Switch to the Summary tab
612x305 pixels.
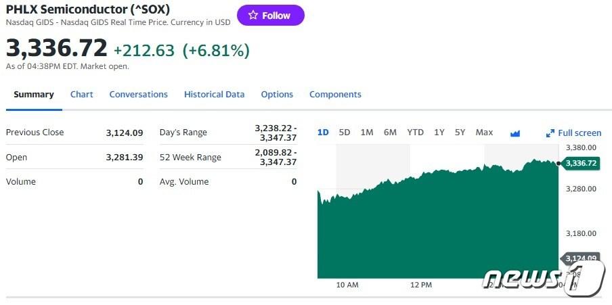tap(34, 95)
